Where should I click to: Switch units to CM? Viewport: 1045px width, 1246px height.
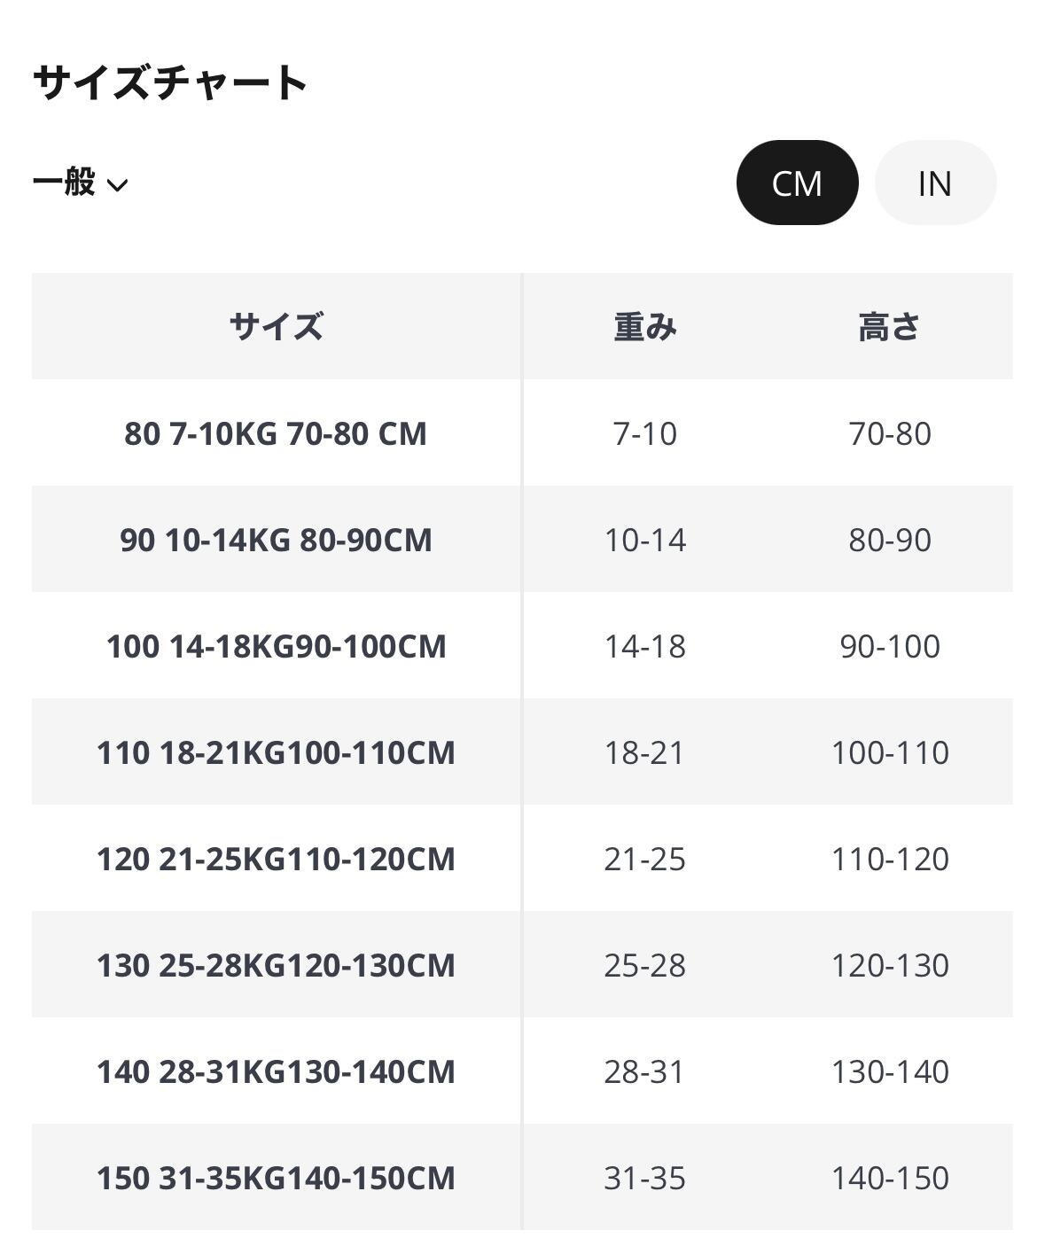point(797,183)
